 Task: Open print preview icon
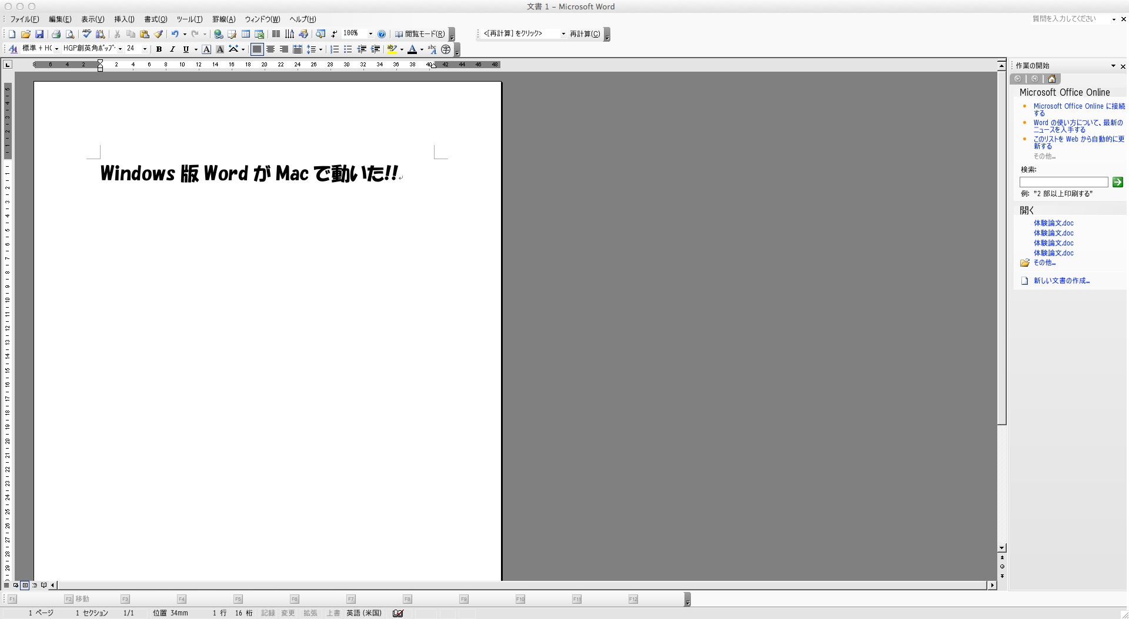[x=70, y=34]
